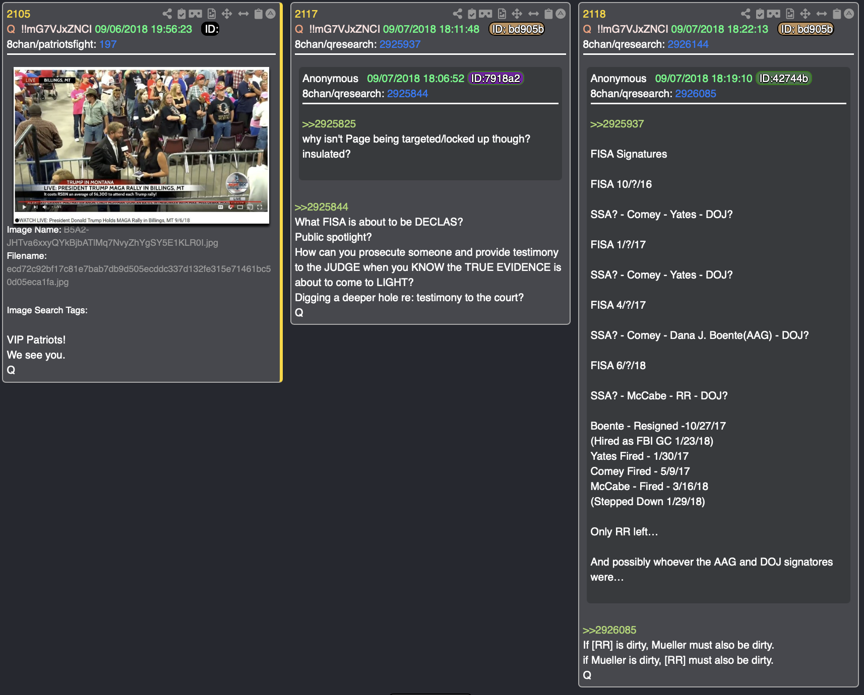The width and height of the screenshot is (864, 695).
Task: Click the share icon on post 2105
Action: [167, 14]
